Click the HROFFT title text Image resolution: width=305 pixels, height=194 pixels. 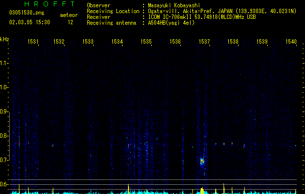(50, 4)
